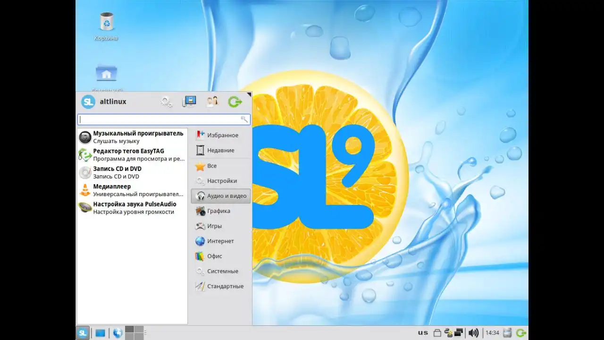Viewport: 604px width, 340px height.
Task: Launch Редактор тегов EasyTAG
Action: click(132, 155)
